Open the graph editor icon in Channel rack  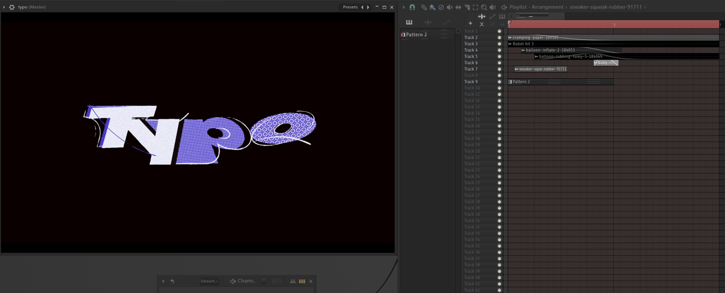pyautogui.click(x=293, y=281)
